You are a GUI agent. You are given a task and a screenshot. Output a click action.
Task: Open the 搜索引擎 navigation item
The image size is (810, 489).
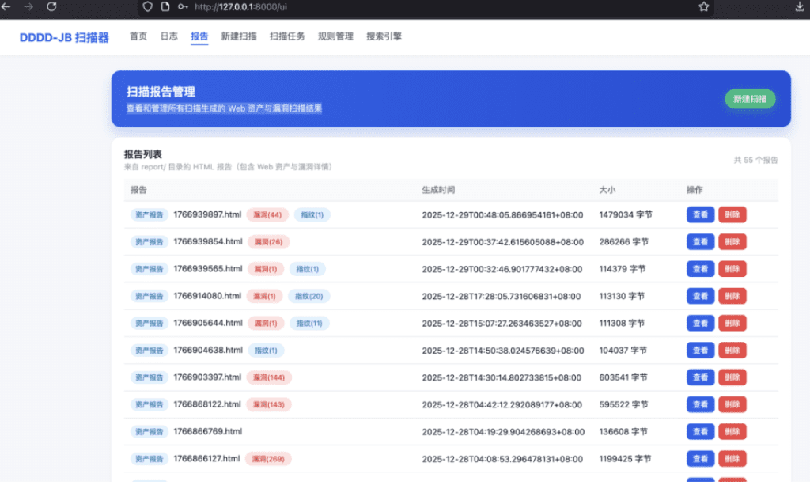pyautogui.click(x=385, y=36)
